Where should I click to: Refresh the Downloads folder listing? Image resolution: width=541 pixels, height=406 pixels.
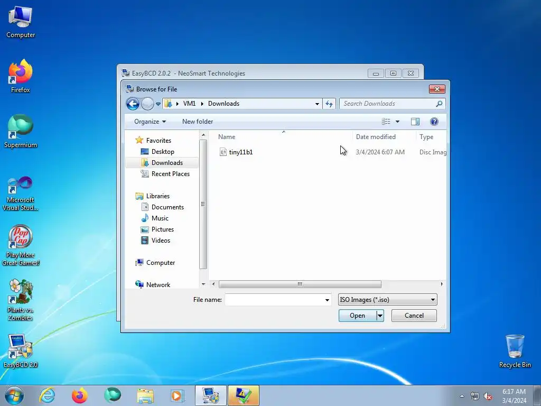(329, 104)
